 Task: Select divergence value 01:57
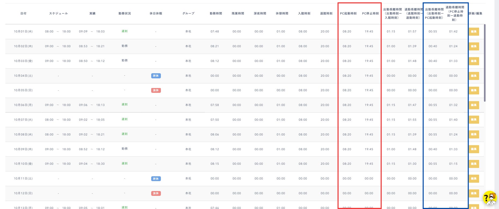tap(412, 32)
